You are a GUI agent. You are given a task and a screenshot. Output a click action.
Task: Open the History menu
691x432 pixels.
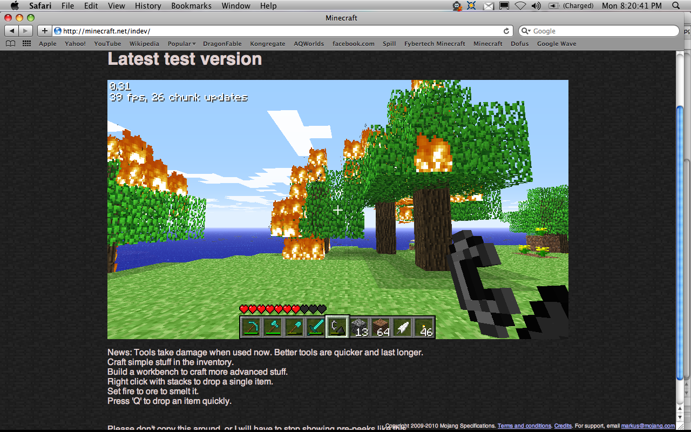(x=148, y=6)
